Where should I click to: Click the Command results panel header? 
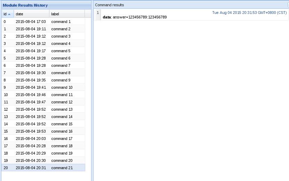coord(109,5)
